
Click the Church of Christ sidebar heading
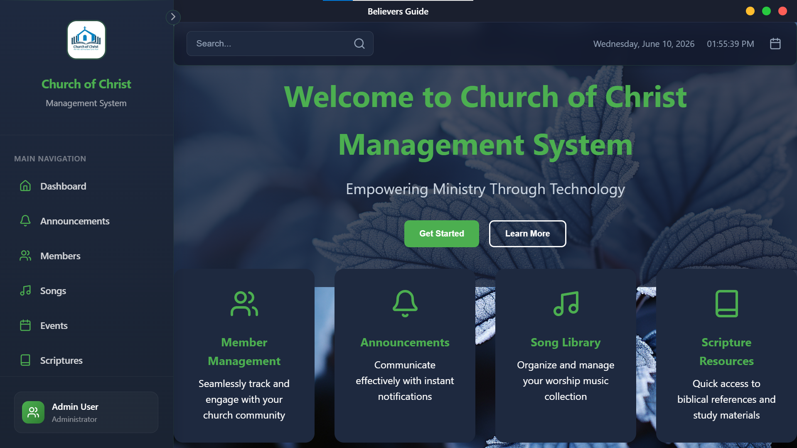click(x=86, y=84)
